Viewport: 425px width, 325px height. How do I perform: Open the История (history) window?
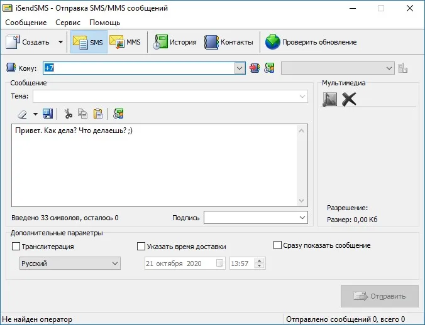pos(175,42)
